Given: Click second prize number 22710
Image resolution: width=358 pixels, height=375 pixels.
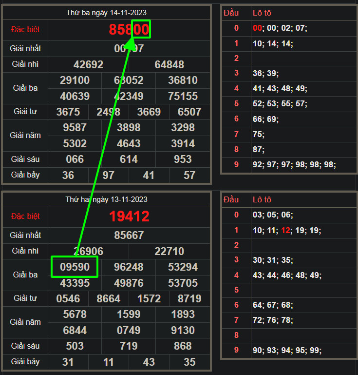Looking at the screenshot, I should (x=169, y=251).
